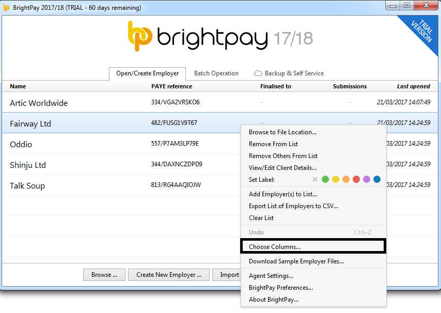441x313 pixels.
Task: Switch to the Open/Create Employer tab
Action: tap(147, 74)
